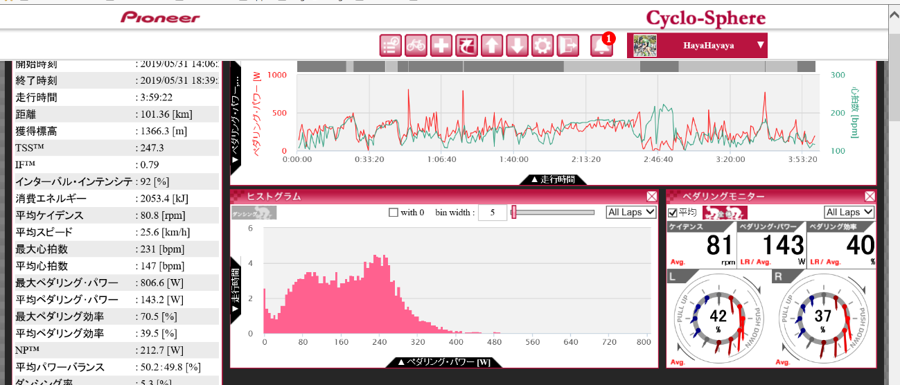900x385 pixels.
Task: Click the bin width slider handle
Action: click(x=513, y=213)
